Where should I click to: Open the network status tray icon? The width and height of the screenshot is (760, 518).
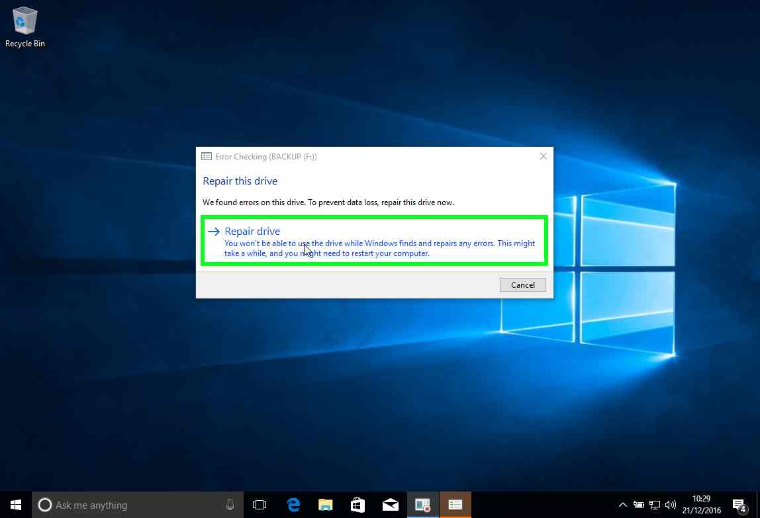coord(654,505)
